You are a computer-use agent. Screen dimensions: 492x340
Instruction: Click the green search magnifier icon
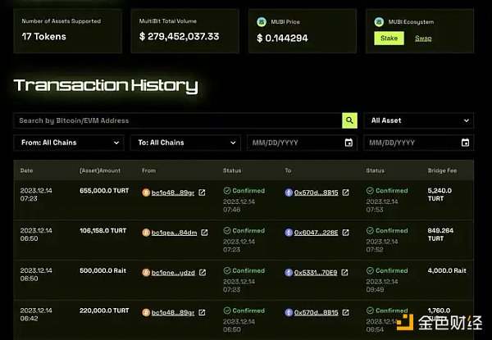pos(349,120)
